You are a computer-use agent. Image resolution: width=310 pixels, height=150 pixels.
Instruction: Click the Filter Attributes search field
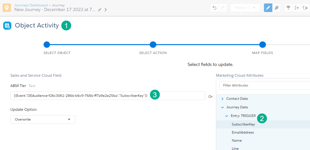[x=264, y=85]
